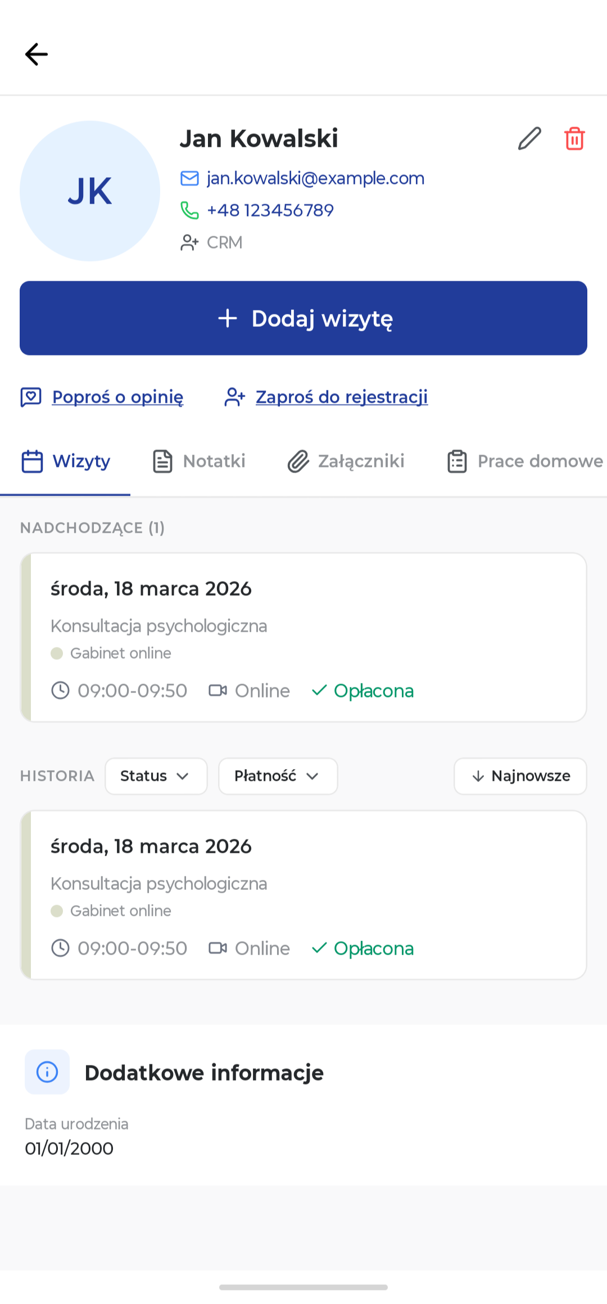607x1304 pixels.
Task: Switch to the Notatki tab
Action: (200, 461)
